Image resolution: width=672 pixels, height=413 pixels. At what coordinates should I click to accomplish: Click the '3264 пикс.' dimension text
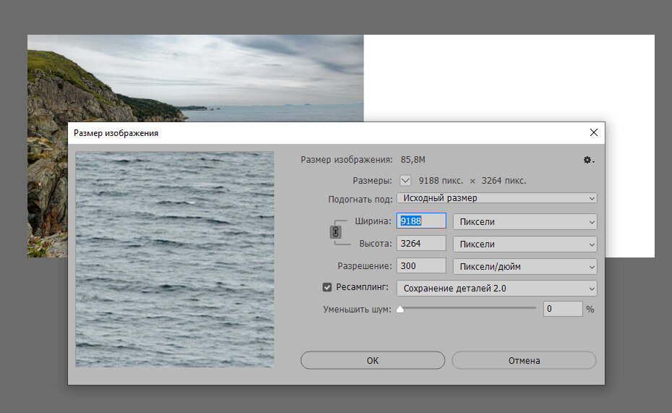pos(504,181)
